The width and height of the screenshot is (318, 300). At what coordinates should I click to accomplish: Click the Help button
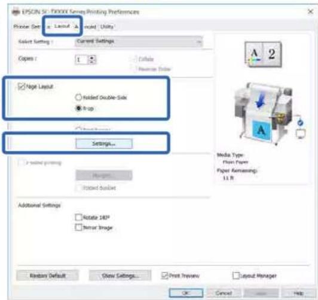pyautogui.click(x=298, y=293)
